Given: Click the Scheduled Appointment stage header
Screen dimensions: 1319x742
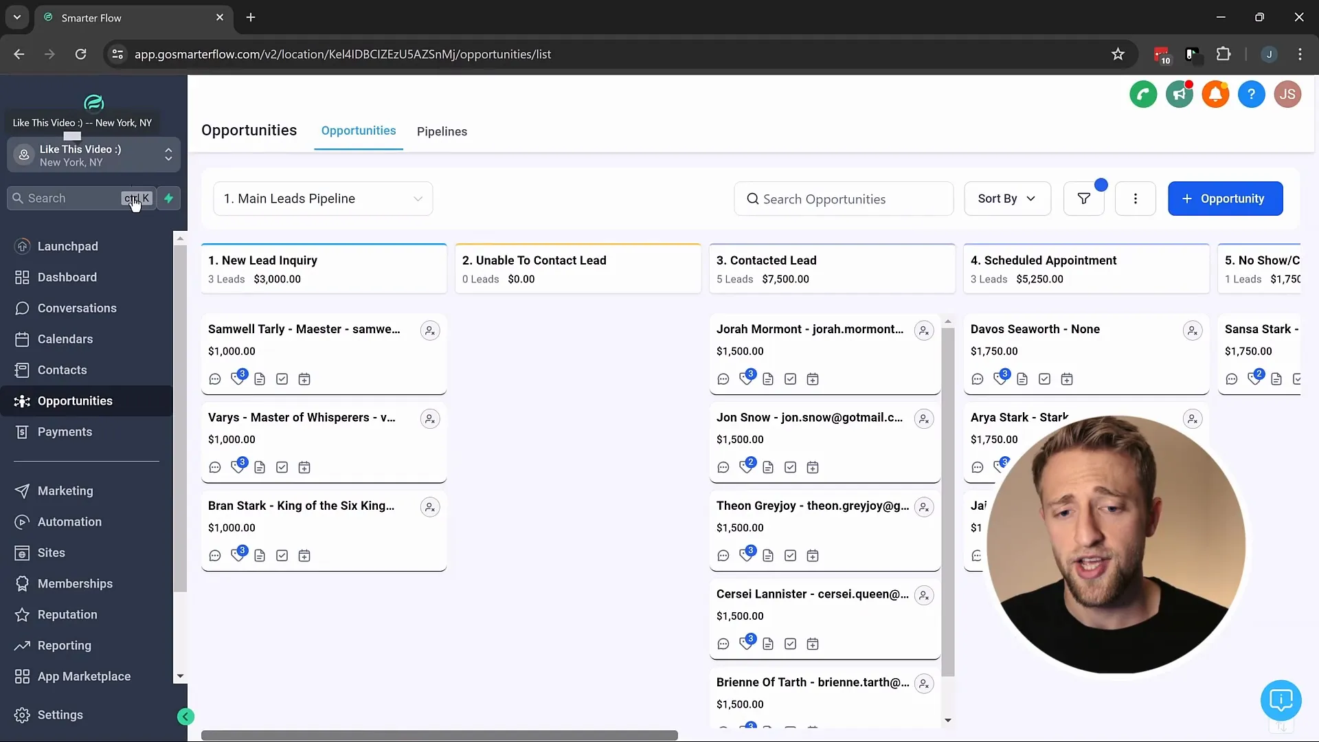Looking at the screenshot, I should click(x=1086, y=269).
